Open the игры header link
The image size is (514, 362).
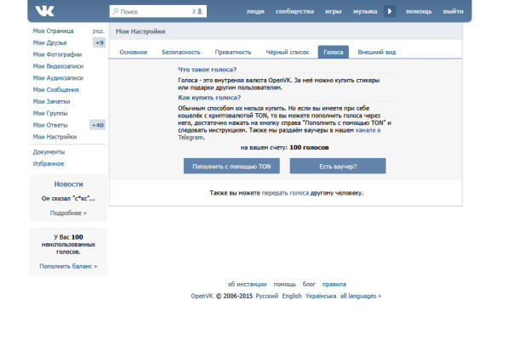(x=334, y=11)
